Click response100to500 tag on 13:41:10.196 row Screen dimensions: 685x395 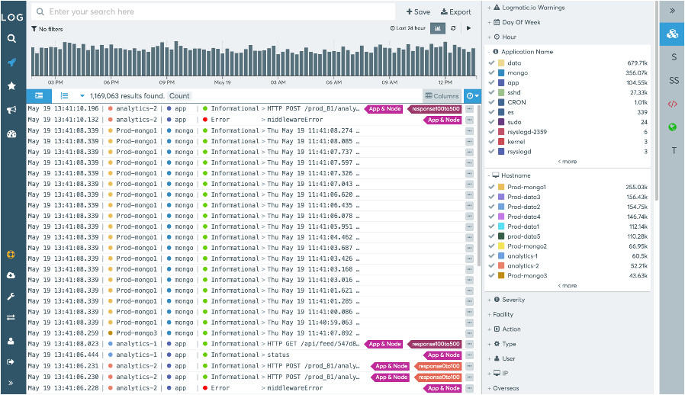click(435, 109)
